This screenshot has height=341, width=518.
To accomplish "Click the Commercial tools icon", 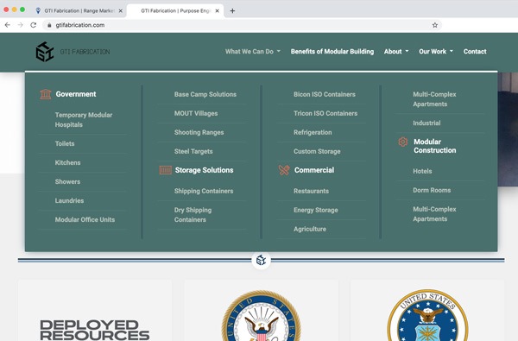I will 284,170.
